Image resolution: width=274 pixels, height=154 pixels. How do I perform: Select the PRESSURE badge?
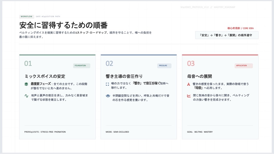point(164,66)
